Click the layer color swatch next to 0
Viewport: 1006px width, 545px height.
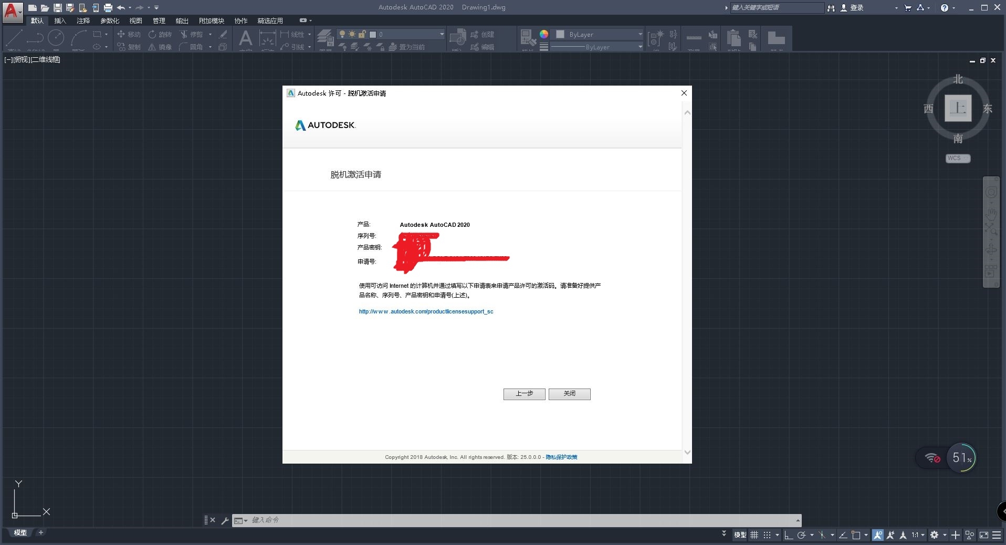pyautogui.click(x=372, y=34)
